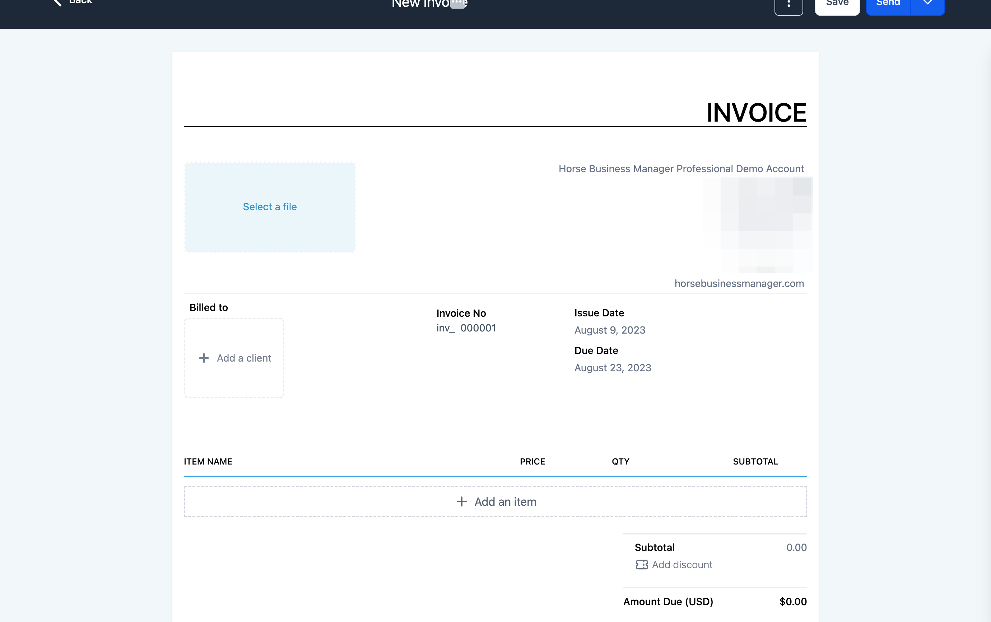This screenshot has height=622, width=991.
Task: Click the Amount Due $0.00 value
Action: (793, 602)
